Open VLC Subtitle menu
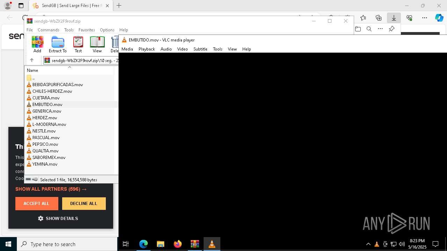The width and height of the screenshot is (447, 251). [x=200, y=49]
